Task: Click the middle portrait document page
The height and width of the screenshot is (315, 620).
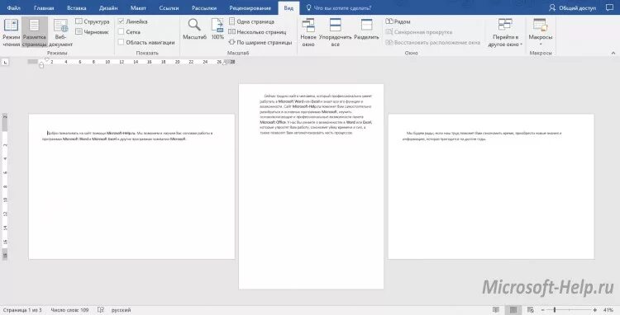Action: click(x=311, y=186)
